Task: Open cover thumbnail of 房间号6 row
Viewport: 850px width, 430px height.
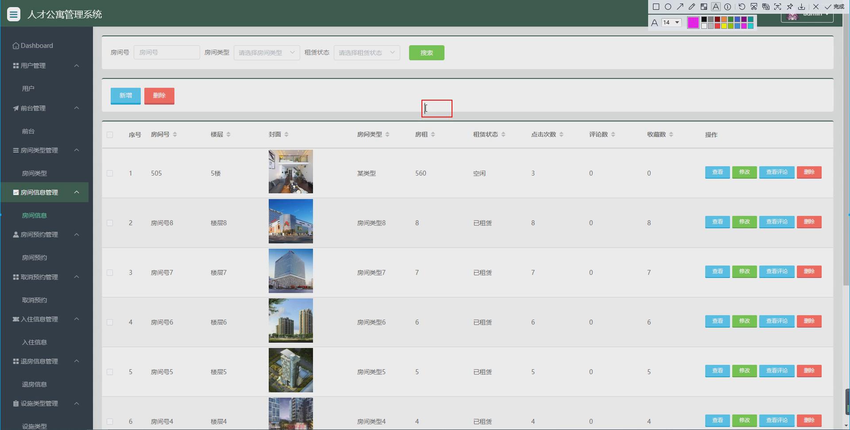Action: [291, 321]
